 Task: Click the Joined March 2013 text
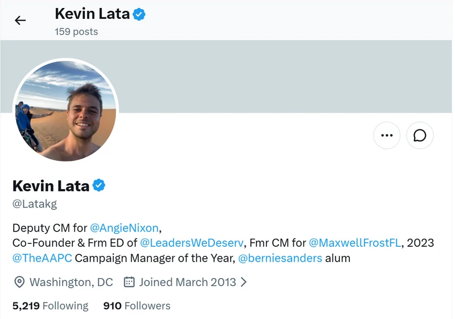[x=188, y=282]
